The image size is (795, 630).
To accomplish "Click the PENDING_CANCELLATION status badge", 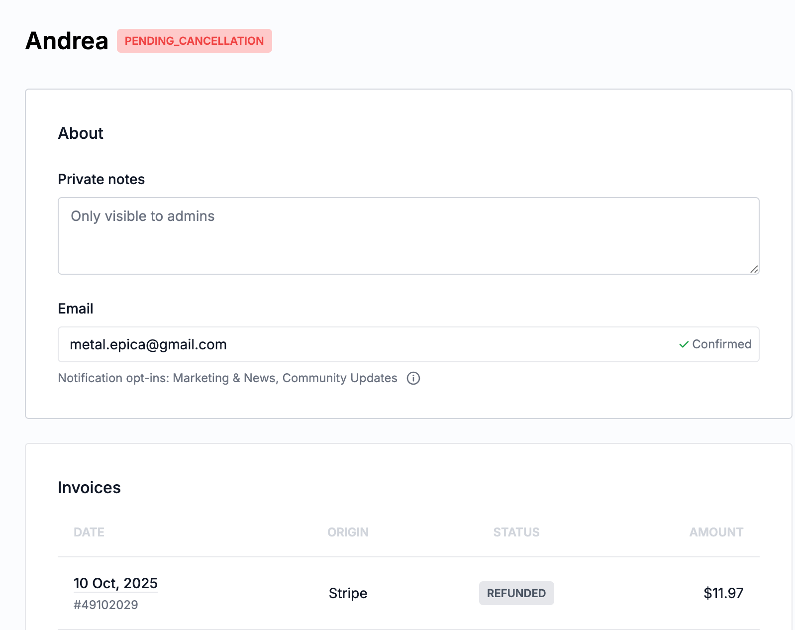I will [x=194, y=41].
